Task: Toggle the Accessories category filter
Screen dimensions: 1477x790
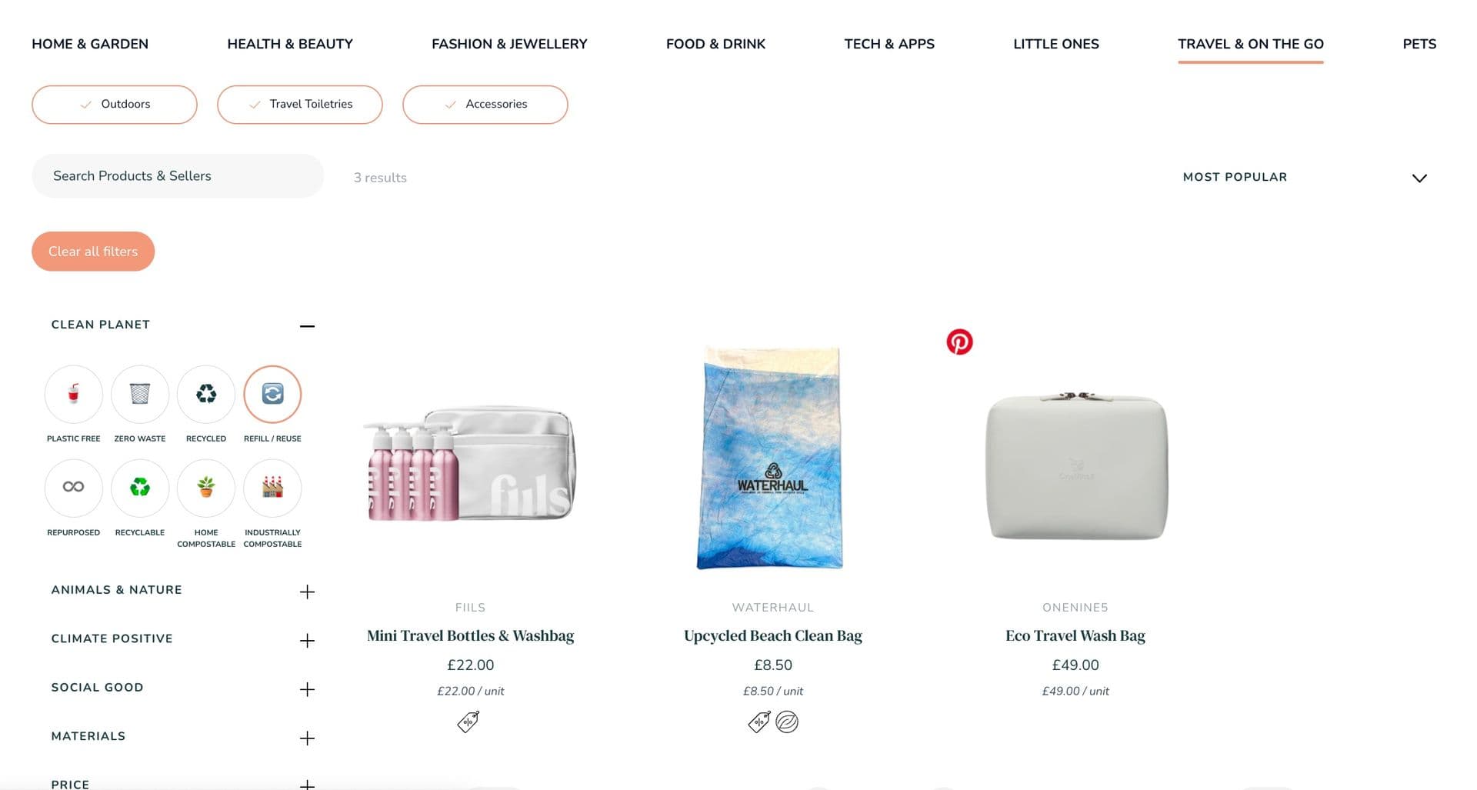Action: (x=485, y=105)
